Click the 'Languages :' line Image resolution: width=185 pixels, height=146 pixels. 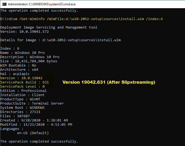[x=12, y=129]
